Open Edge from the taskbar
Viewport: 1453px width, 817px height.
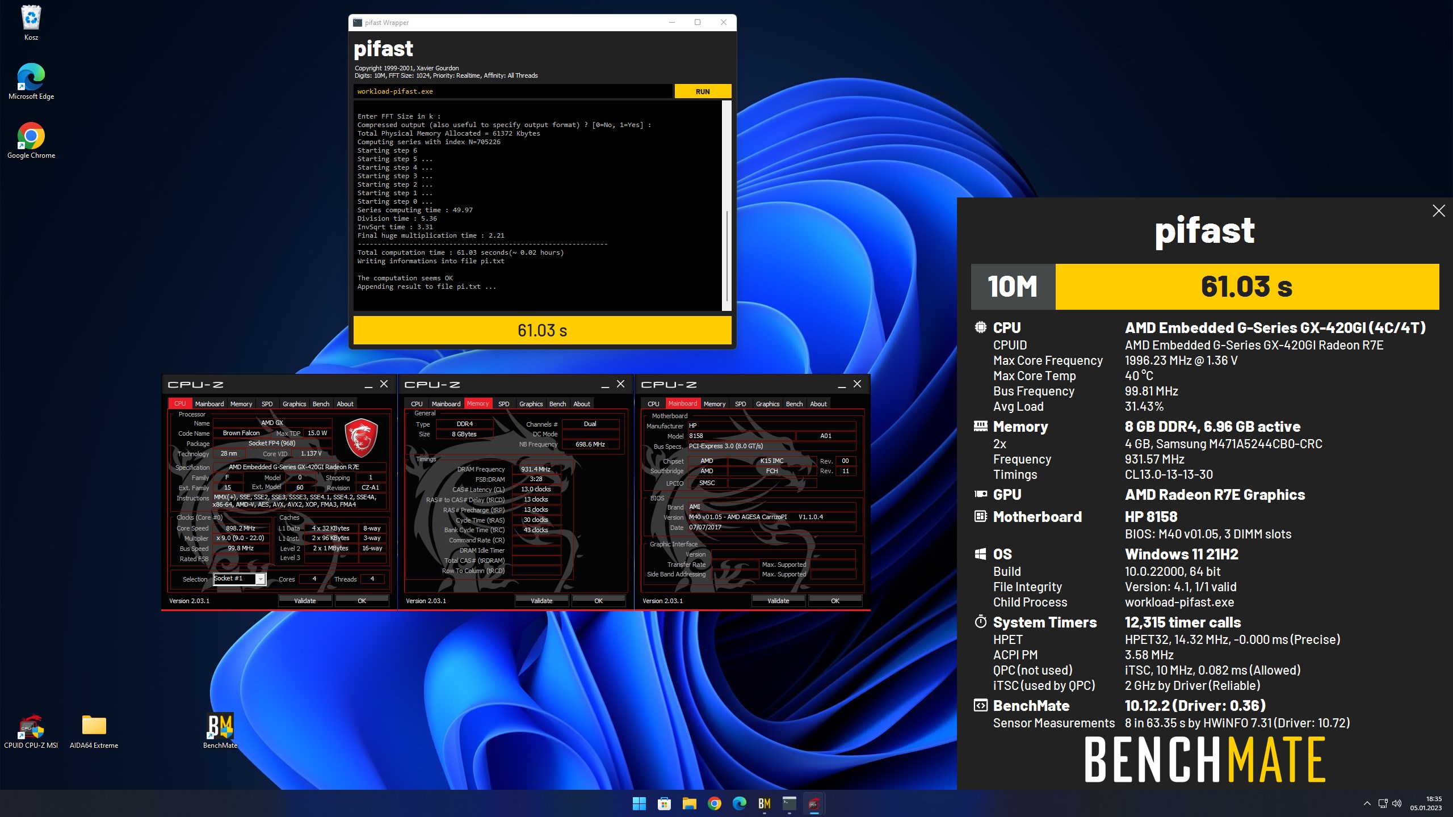click(x=739, y=803)
